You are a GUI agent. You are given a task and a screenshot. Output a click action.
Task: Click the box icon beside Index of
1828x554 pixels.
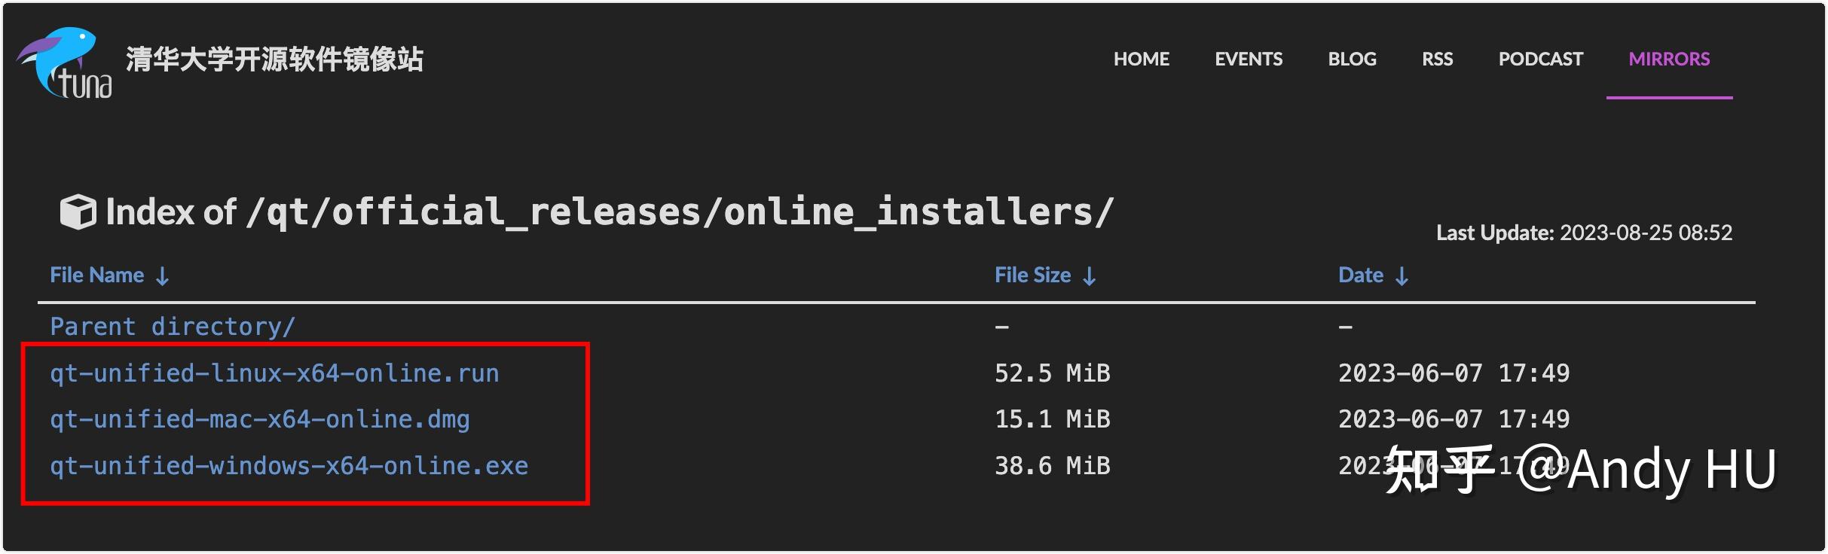pos(78,212)
